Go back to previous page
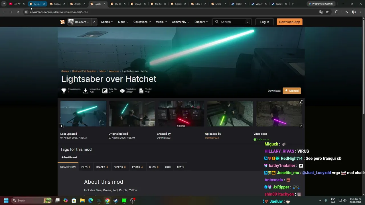 4,12
